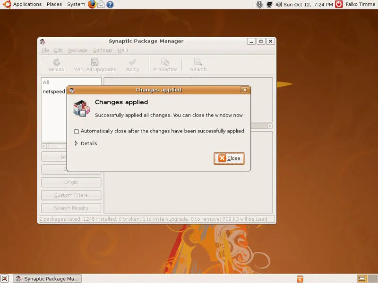The image size is (378, 283).
Task: Open the Help menu in Synaptic
Action: [x=123, y=50]
